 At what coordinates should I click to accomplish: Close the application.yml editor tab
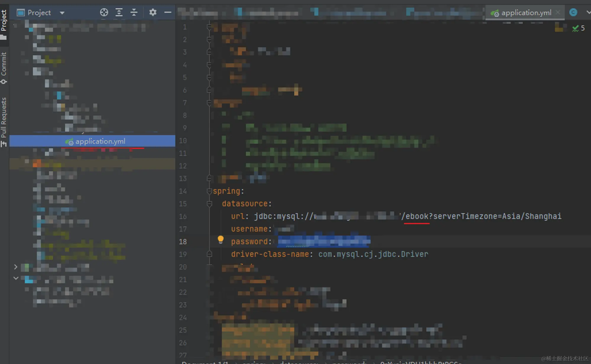pos(558,12)
